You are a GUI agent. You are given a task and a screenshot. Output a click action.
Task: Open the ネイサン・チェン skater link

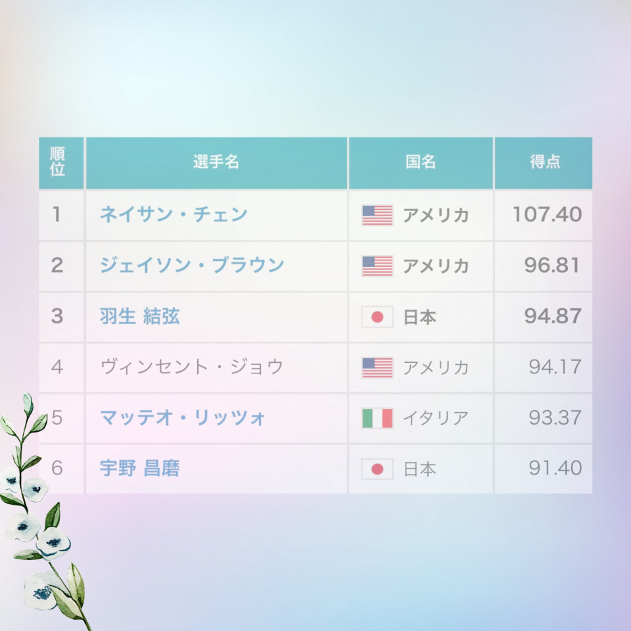pos(174,214)
